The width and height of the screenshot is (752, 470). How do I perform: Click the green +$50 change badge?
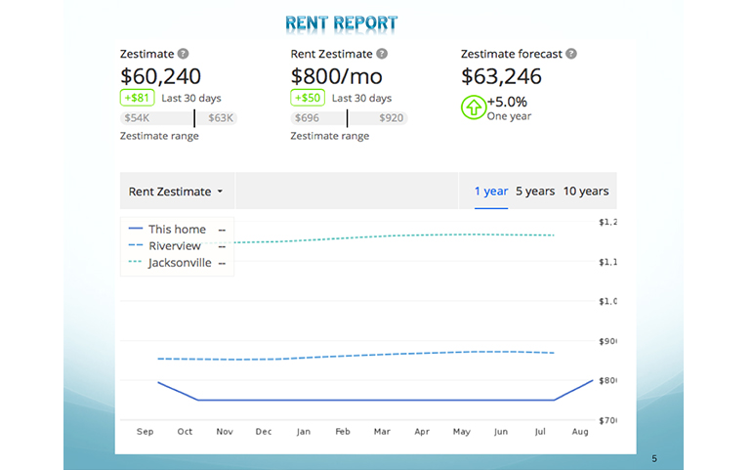coord(308,98)
